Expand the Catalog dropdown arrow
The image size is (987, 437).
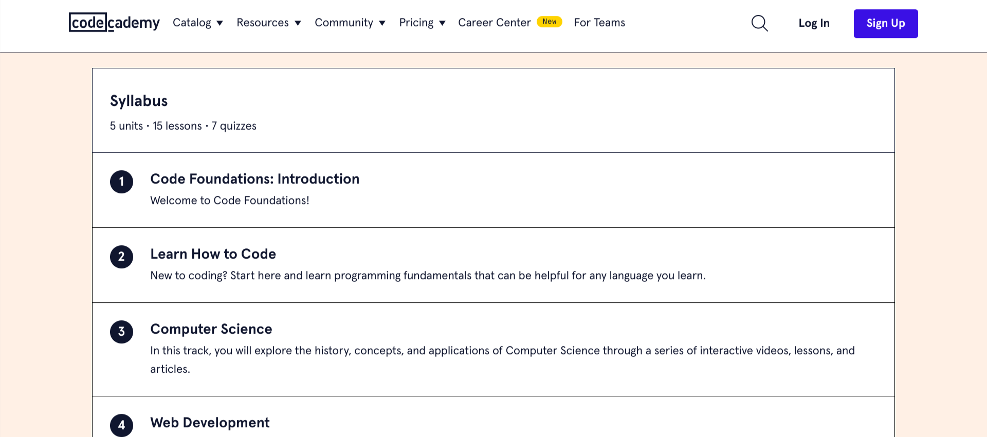click(x=220, y=23)
